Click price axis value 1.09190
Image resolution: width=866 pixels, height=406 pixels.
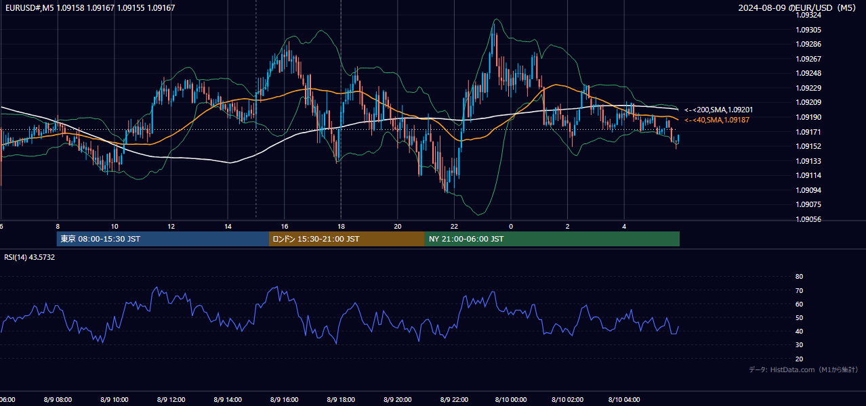coord(808,117)
